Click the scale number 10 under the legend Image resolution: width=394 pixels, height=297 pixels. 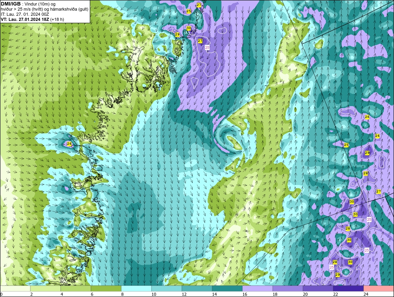pos(154,294)
